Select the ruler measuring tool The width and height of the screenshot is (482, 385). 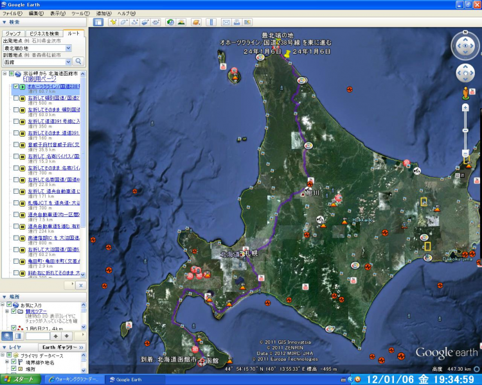[211, 22]
